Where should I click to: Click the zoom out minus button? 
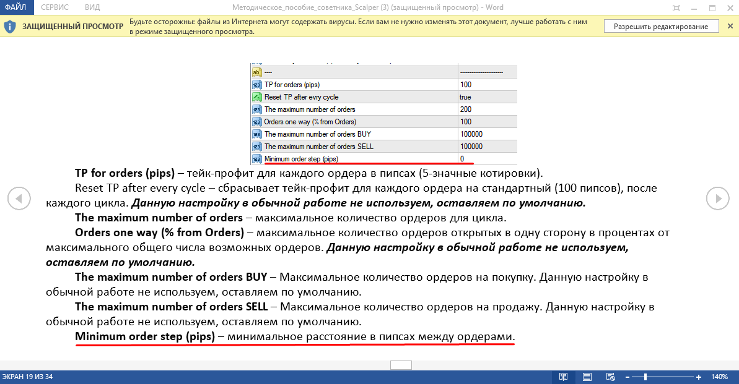[627, 377]
